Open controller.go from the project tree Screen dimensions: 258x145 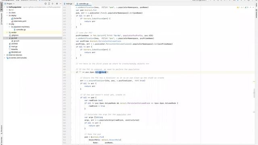point(21,29)
